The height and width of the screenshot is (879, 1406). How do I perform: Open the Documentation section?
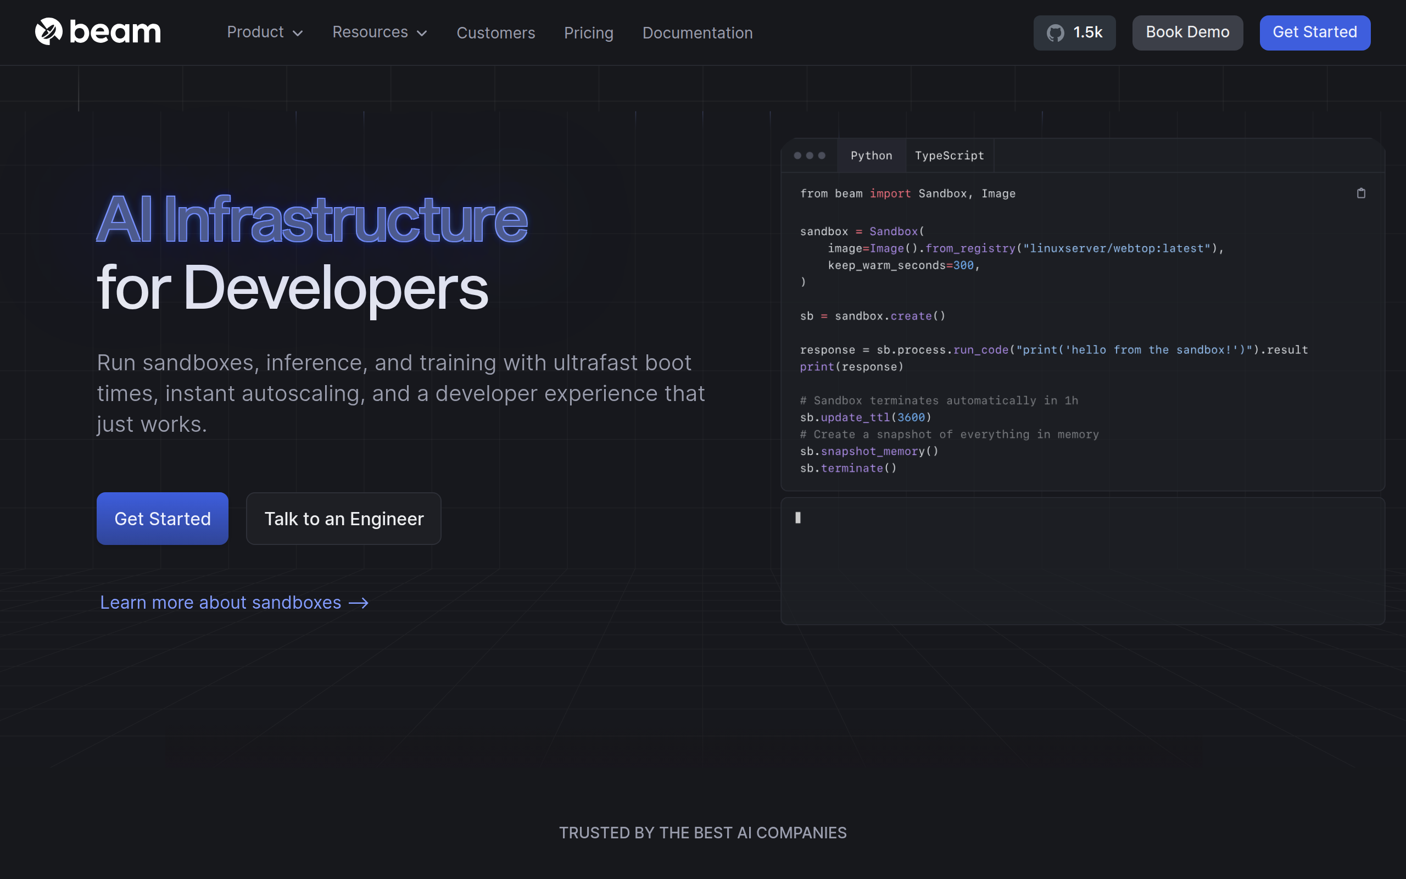click(696, 33)
